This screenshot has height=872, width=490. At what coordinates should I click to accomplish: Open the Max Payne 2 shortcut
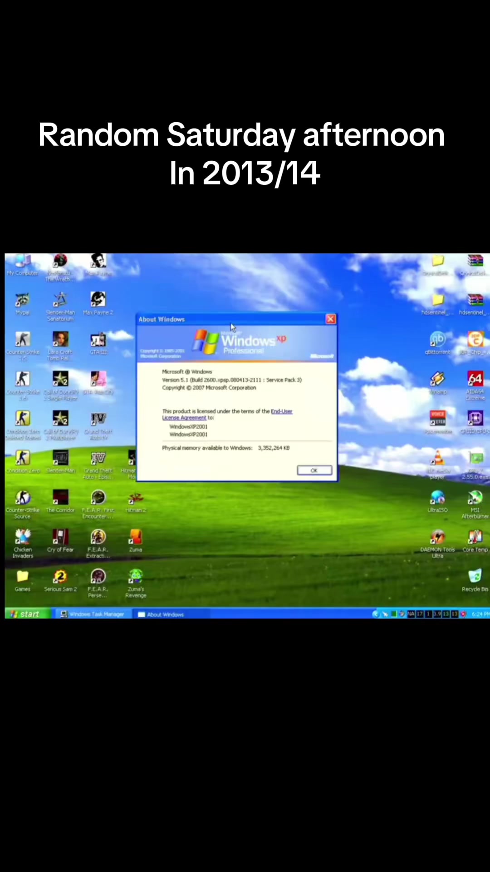pyautogui.click(x=98, y=303)
